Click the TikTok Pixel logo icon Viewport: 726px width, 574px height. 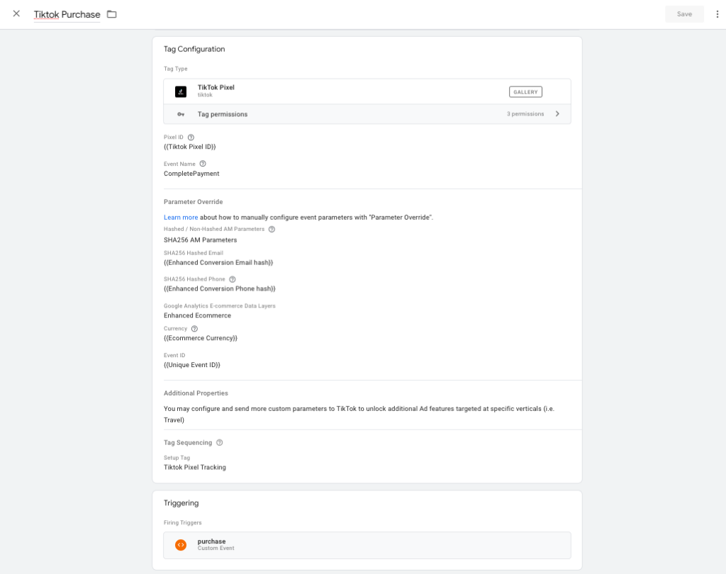coord(181,91)
